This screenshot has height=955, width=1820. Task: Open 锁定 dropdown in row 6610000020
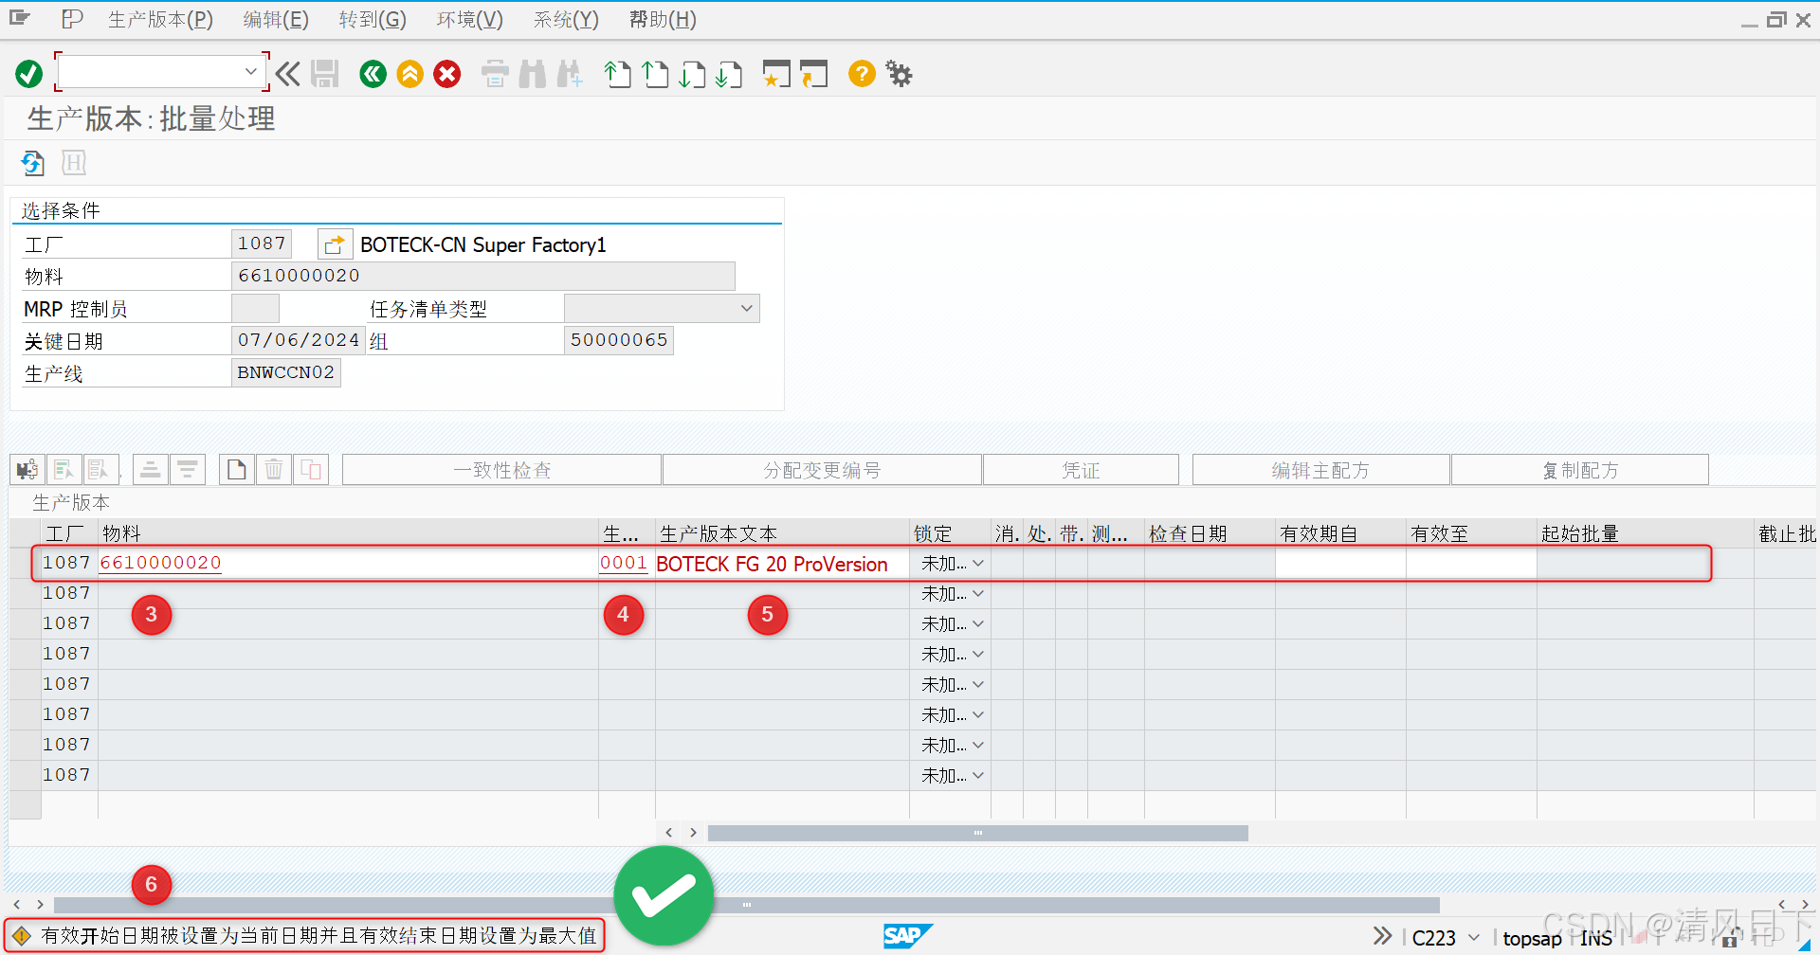pyautogui.click(x=978, y=564)
